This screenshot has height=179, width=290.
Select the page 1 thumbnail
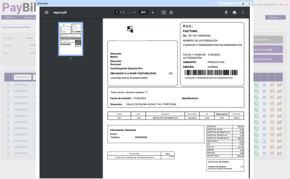pyautogui.click(x=71, y=39)
